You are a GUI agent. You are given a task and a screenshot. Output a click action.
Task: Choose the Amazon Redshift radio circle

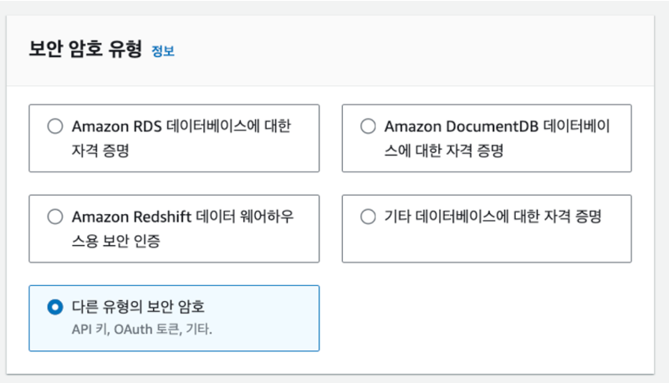coord(55,217)
